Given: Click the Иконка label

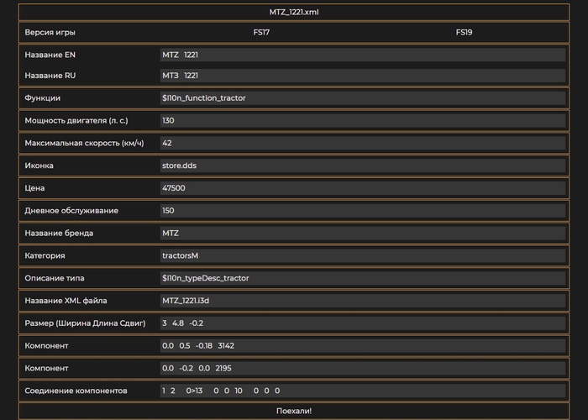Looking at the screenshot, I should click(39, 165).
